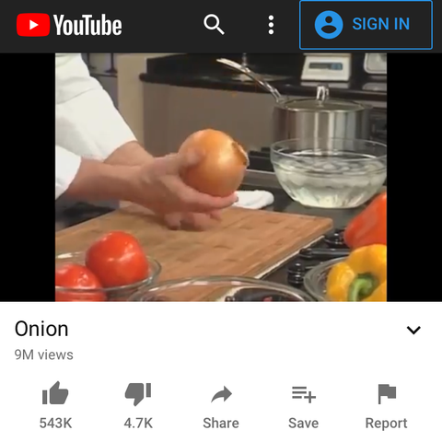Select the Report label text
The image size is (442, 442).
point(386,424)
